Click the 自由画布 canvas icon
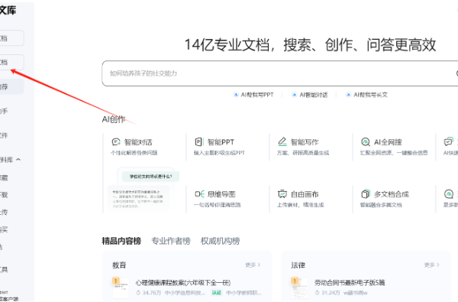 tap(282, 194)
